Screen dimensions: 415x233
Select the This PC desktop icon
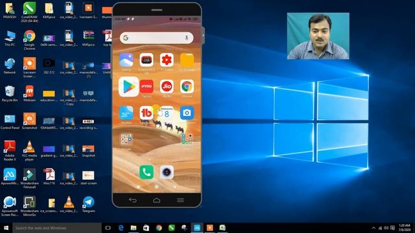(10, 38)
